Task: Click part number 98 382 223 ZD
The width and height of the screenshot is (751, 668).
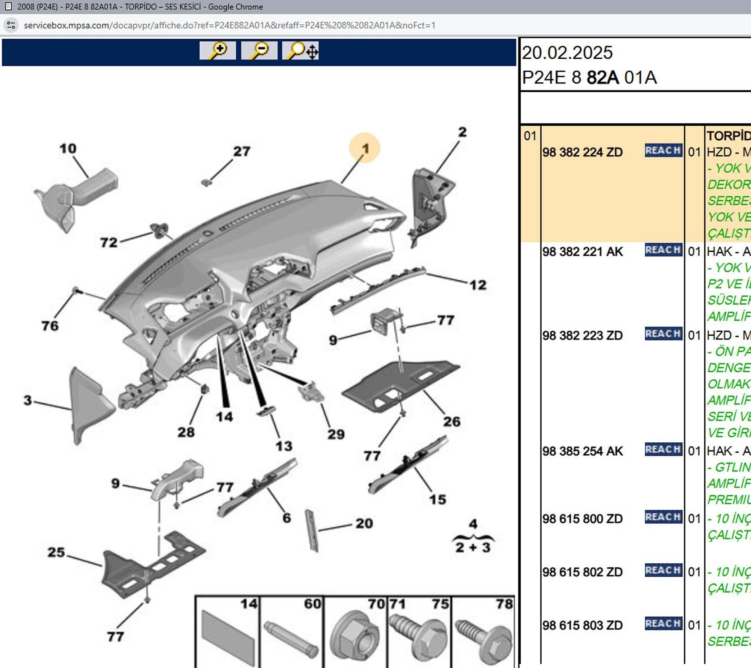Action: pos(582,336)
